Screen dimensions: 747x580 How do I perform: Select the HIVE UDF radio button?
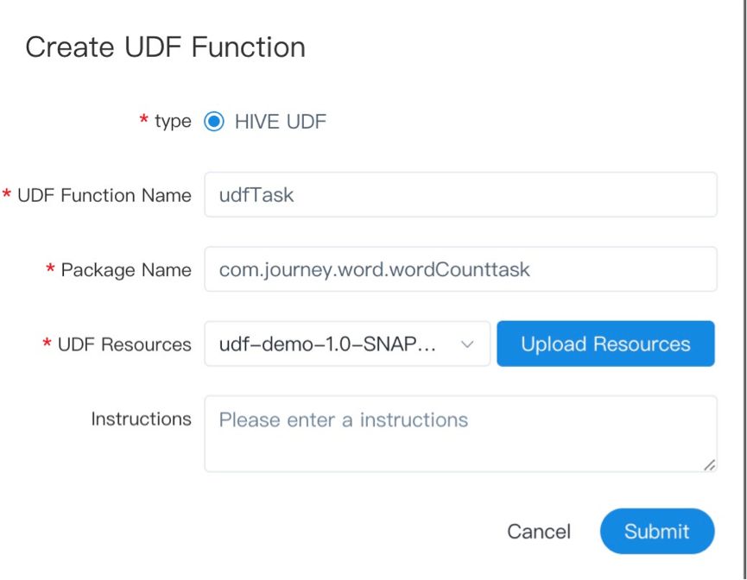[214, 122]
